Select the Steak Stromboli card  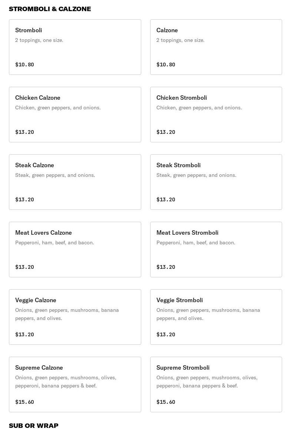point(216,182)
